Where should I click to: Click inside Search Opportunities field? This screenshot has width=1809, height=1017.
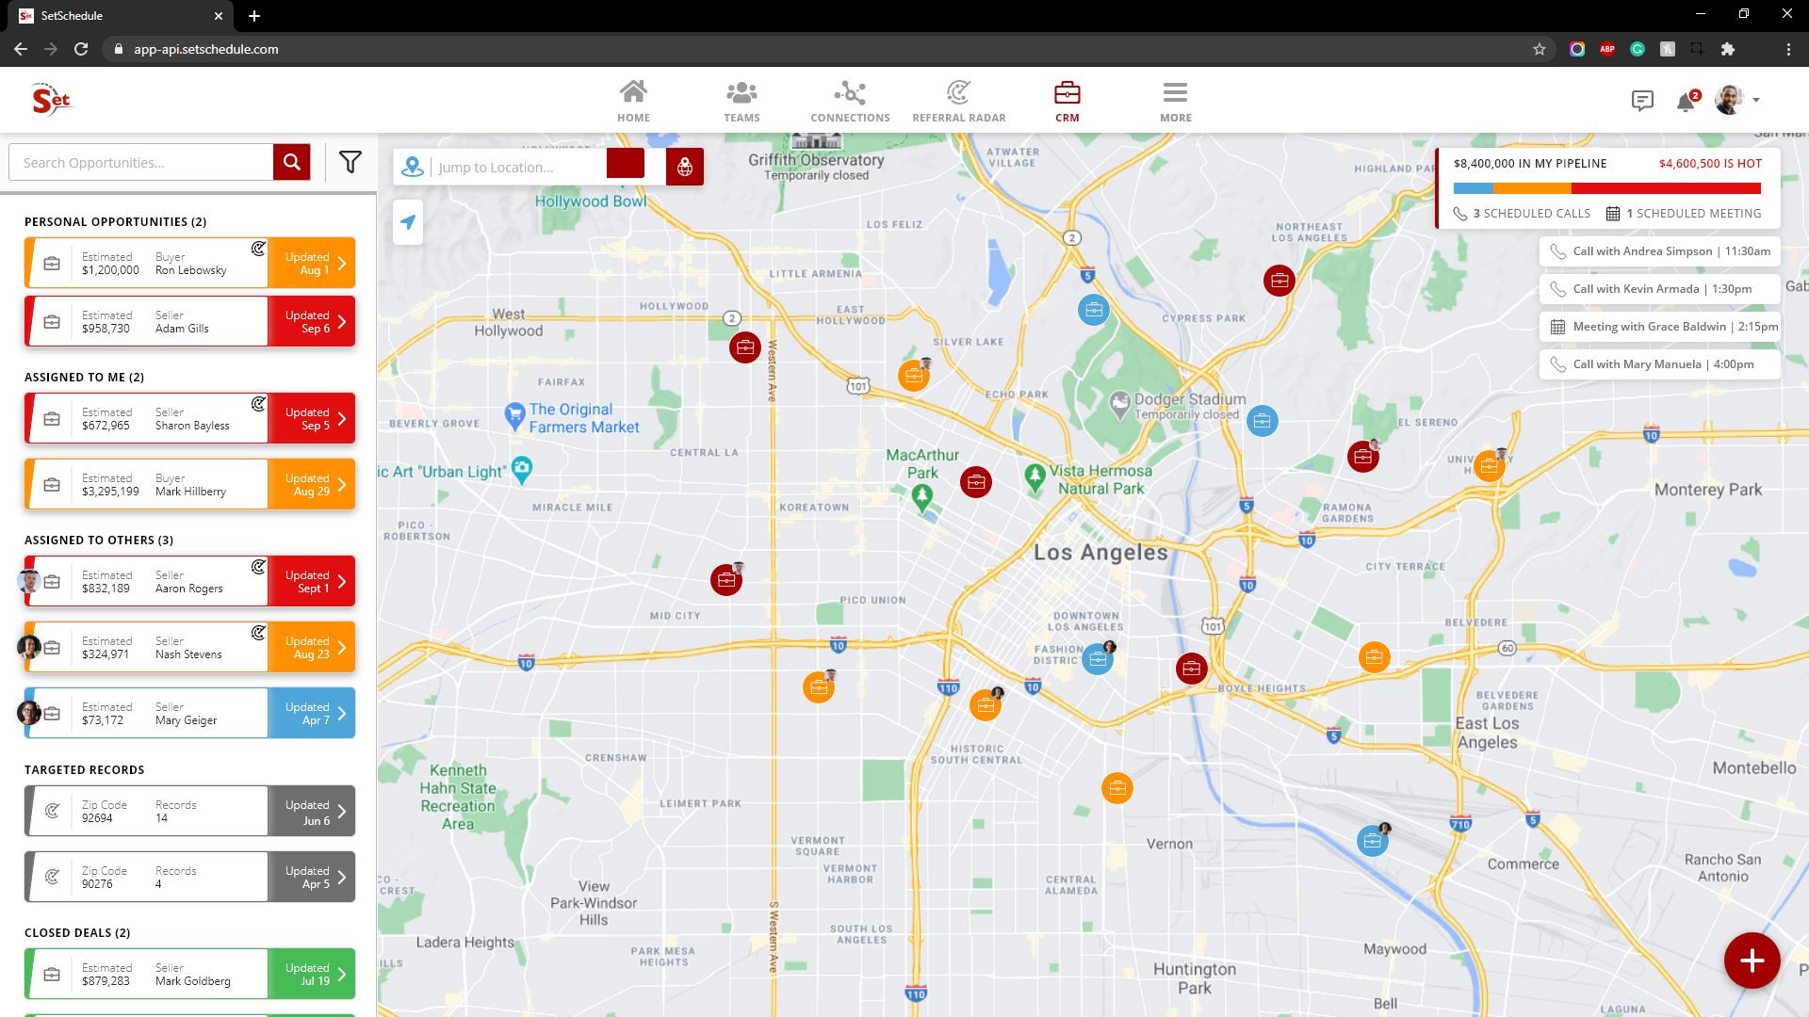pyautogui.click(x=141, y=162)
